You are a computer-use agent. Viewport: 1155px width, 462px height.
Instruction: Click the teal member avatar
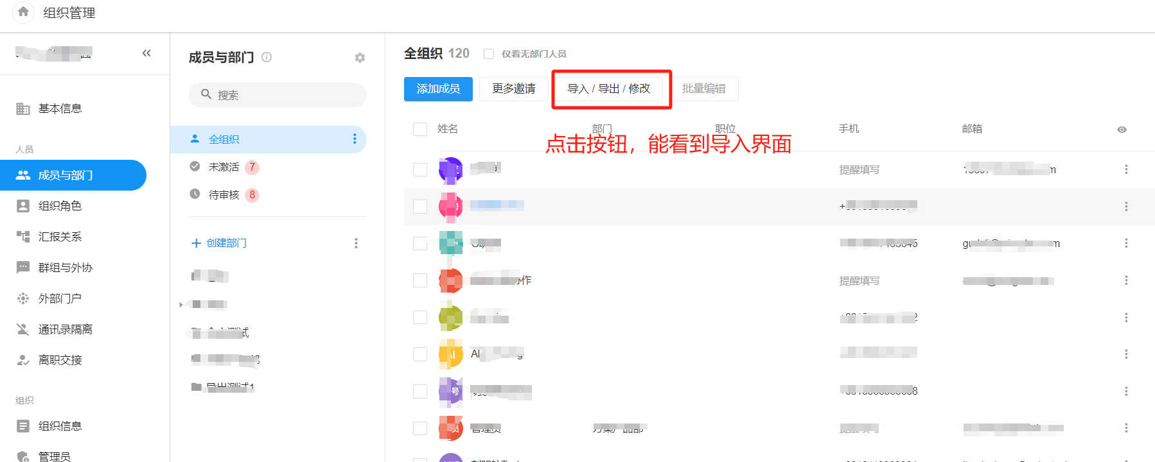(451, 243)
